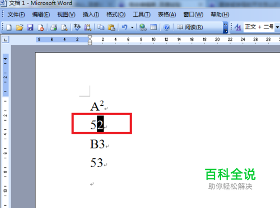Click the empty last paragraph mark

click(x=92, y=184)
